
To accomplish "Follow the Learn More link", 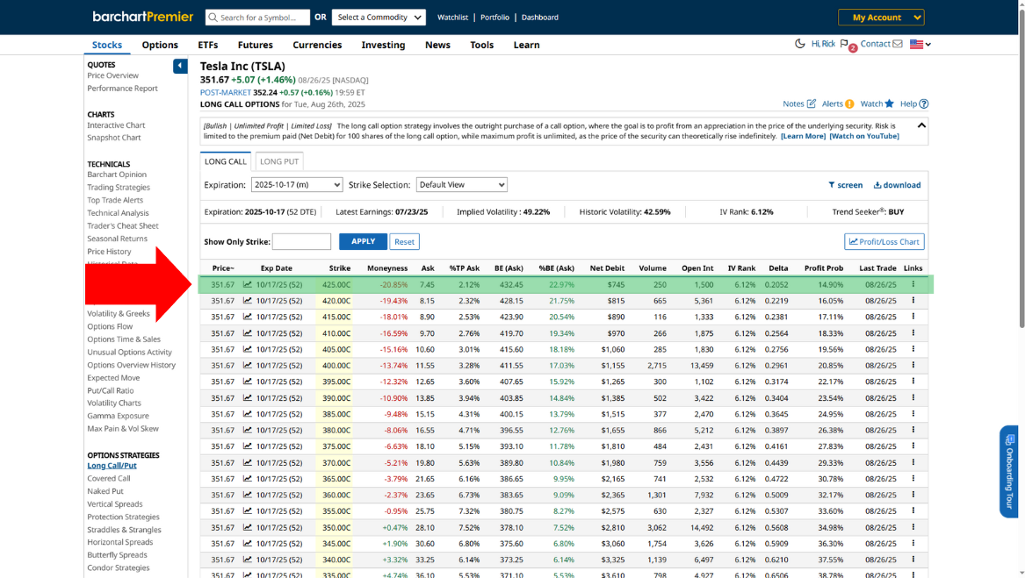I will coord(803,136).
